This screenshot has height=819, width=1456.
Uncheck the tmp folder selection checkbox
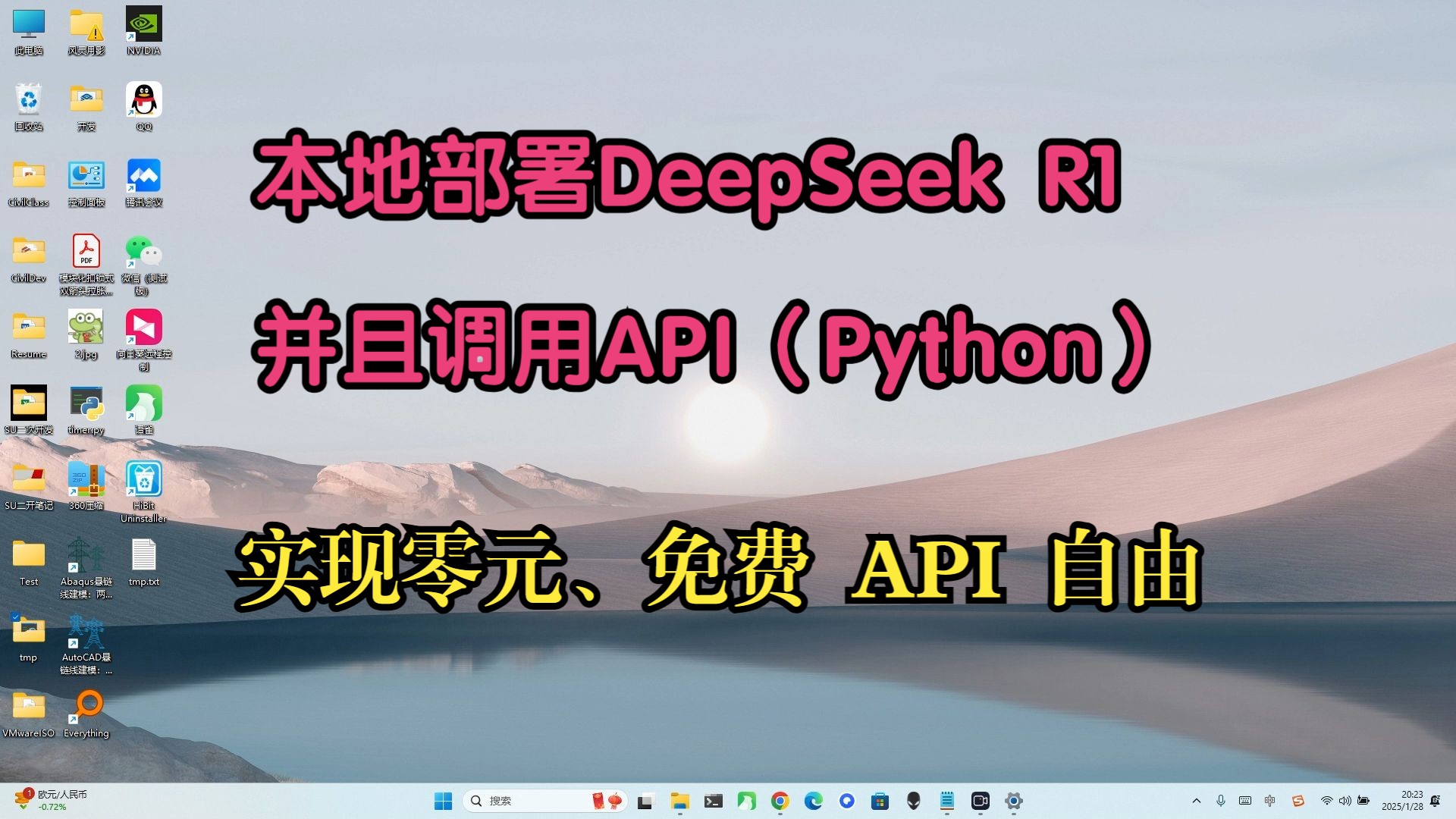pyautogui.click(x=15, y=617)
